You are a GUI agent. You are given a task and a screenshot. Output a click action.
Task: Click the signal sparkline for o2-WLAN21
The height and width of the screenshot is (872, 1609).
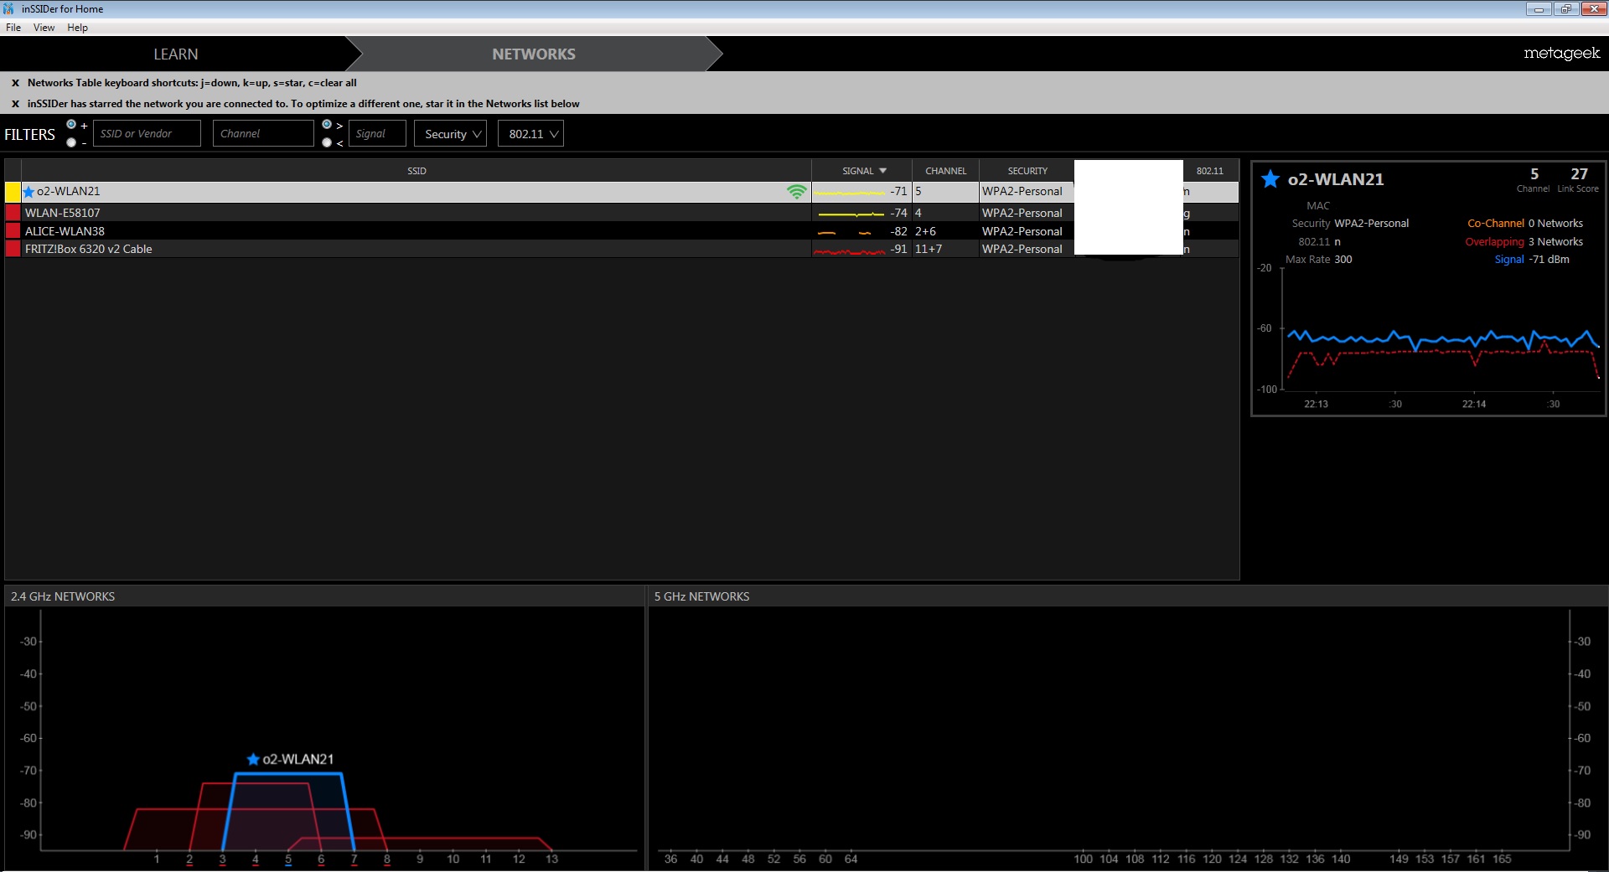tap(849, 193)
